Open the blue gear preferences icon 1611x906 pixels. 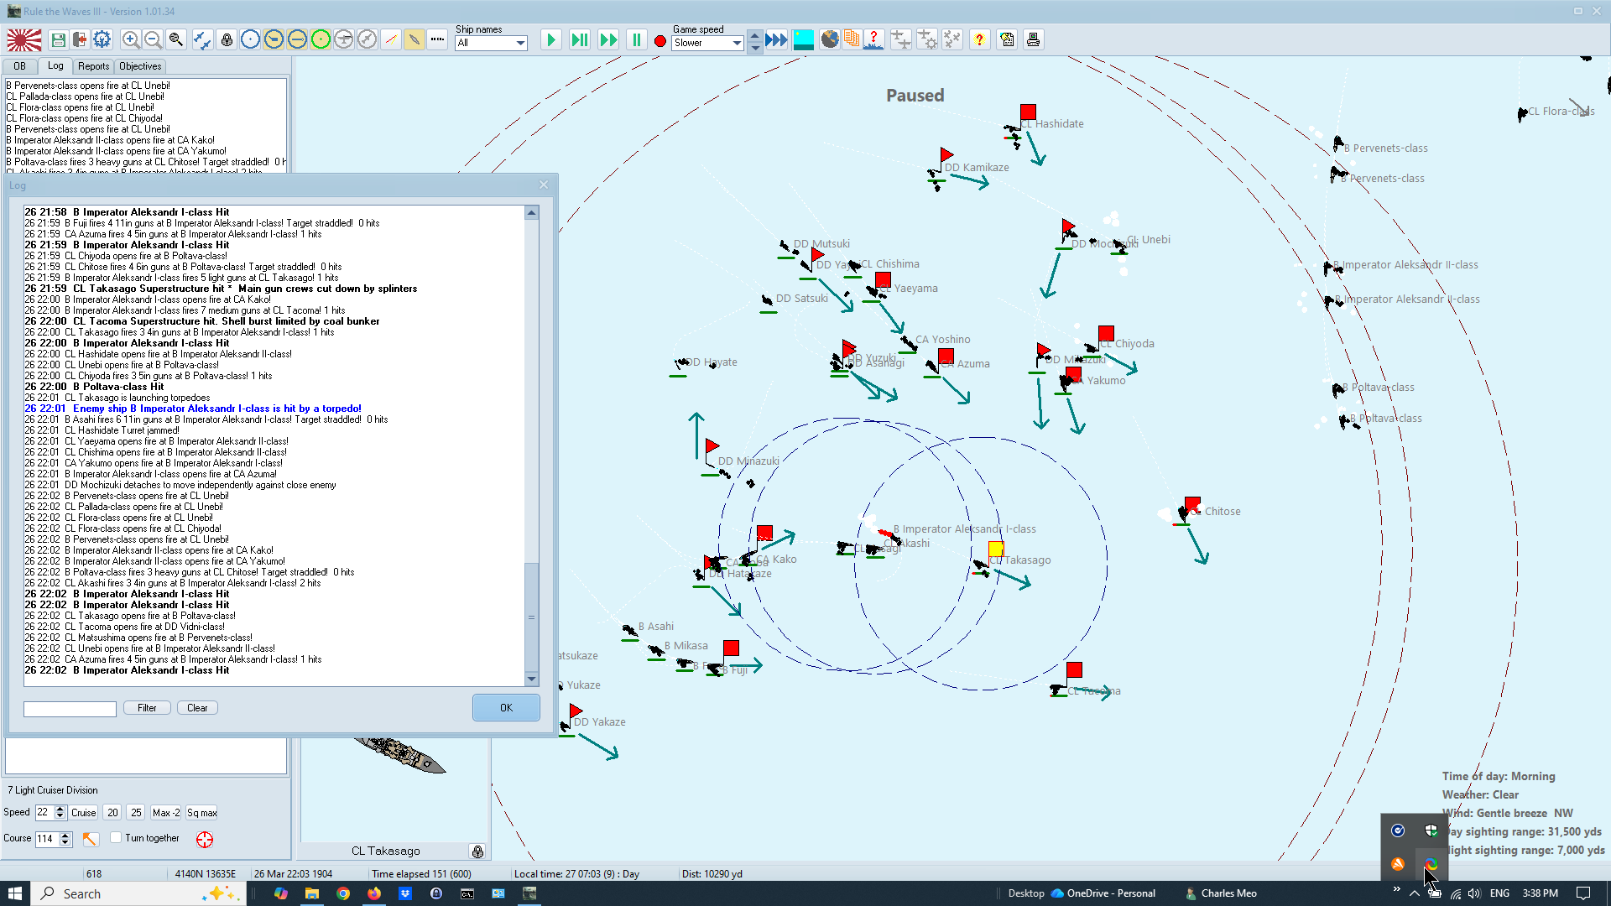(102, 39)
